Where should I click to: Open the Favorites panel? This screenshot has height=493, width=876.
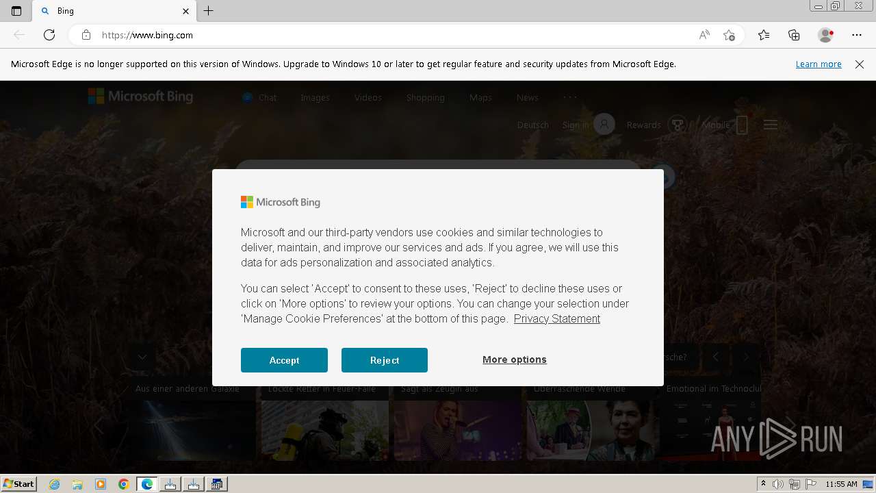pyautogui.click(x=764, y=35)
